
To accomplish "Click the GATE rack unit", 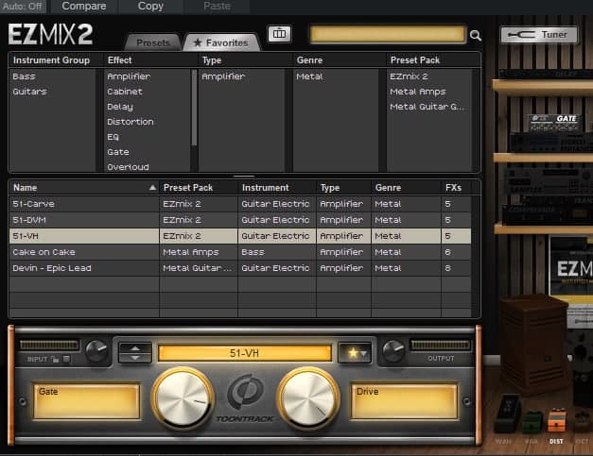I will coord(554,123).
